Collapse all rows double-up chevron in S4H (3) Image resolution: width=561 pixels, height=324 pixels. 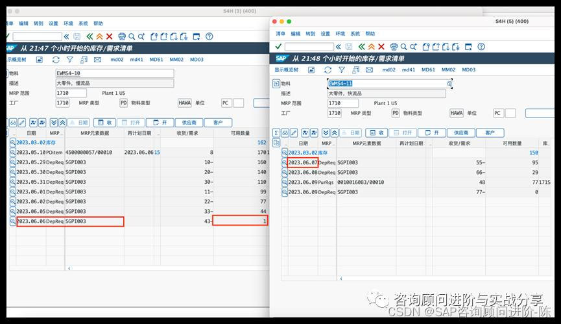coord(62,123)
